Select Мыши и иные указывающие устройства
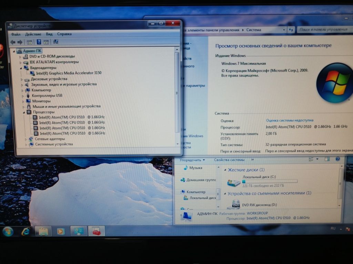Image resolution: width=353 pixels, height=264 pixels. pyautogui.click(x=67, y=107)
